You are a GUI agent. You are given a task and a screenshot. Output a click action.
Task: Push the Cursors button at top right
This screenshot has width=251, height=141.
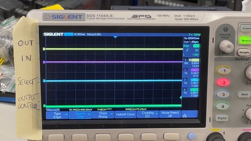point(246,28)
